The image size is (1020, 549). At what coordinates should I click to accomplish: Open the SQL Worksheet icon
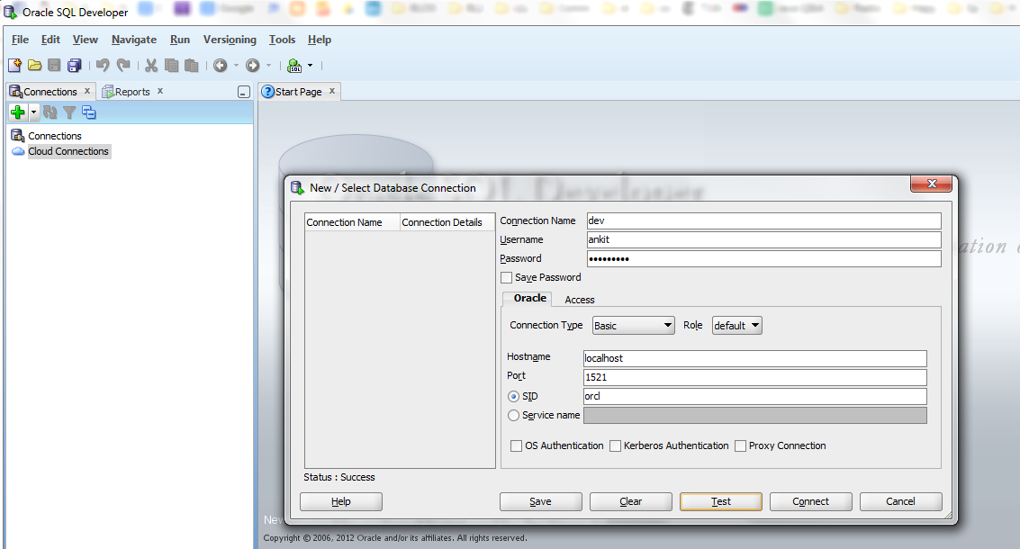tap(294, 65)
